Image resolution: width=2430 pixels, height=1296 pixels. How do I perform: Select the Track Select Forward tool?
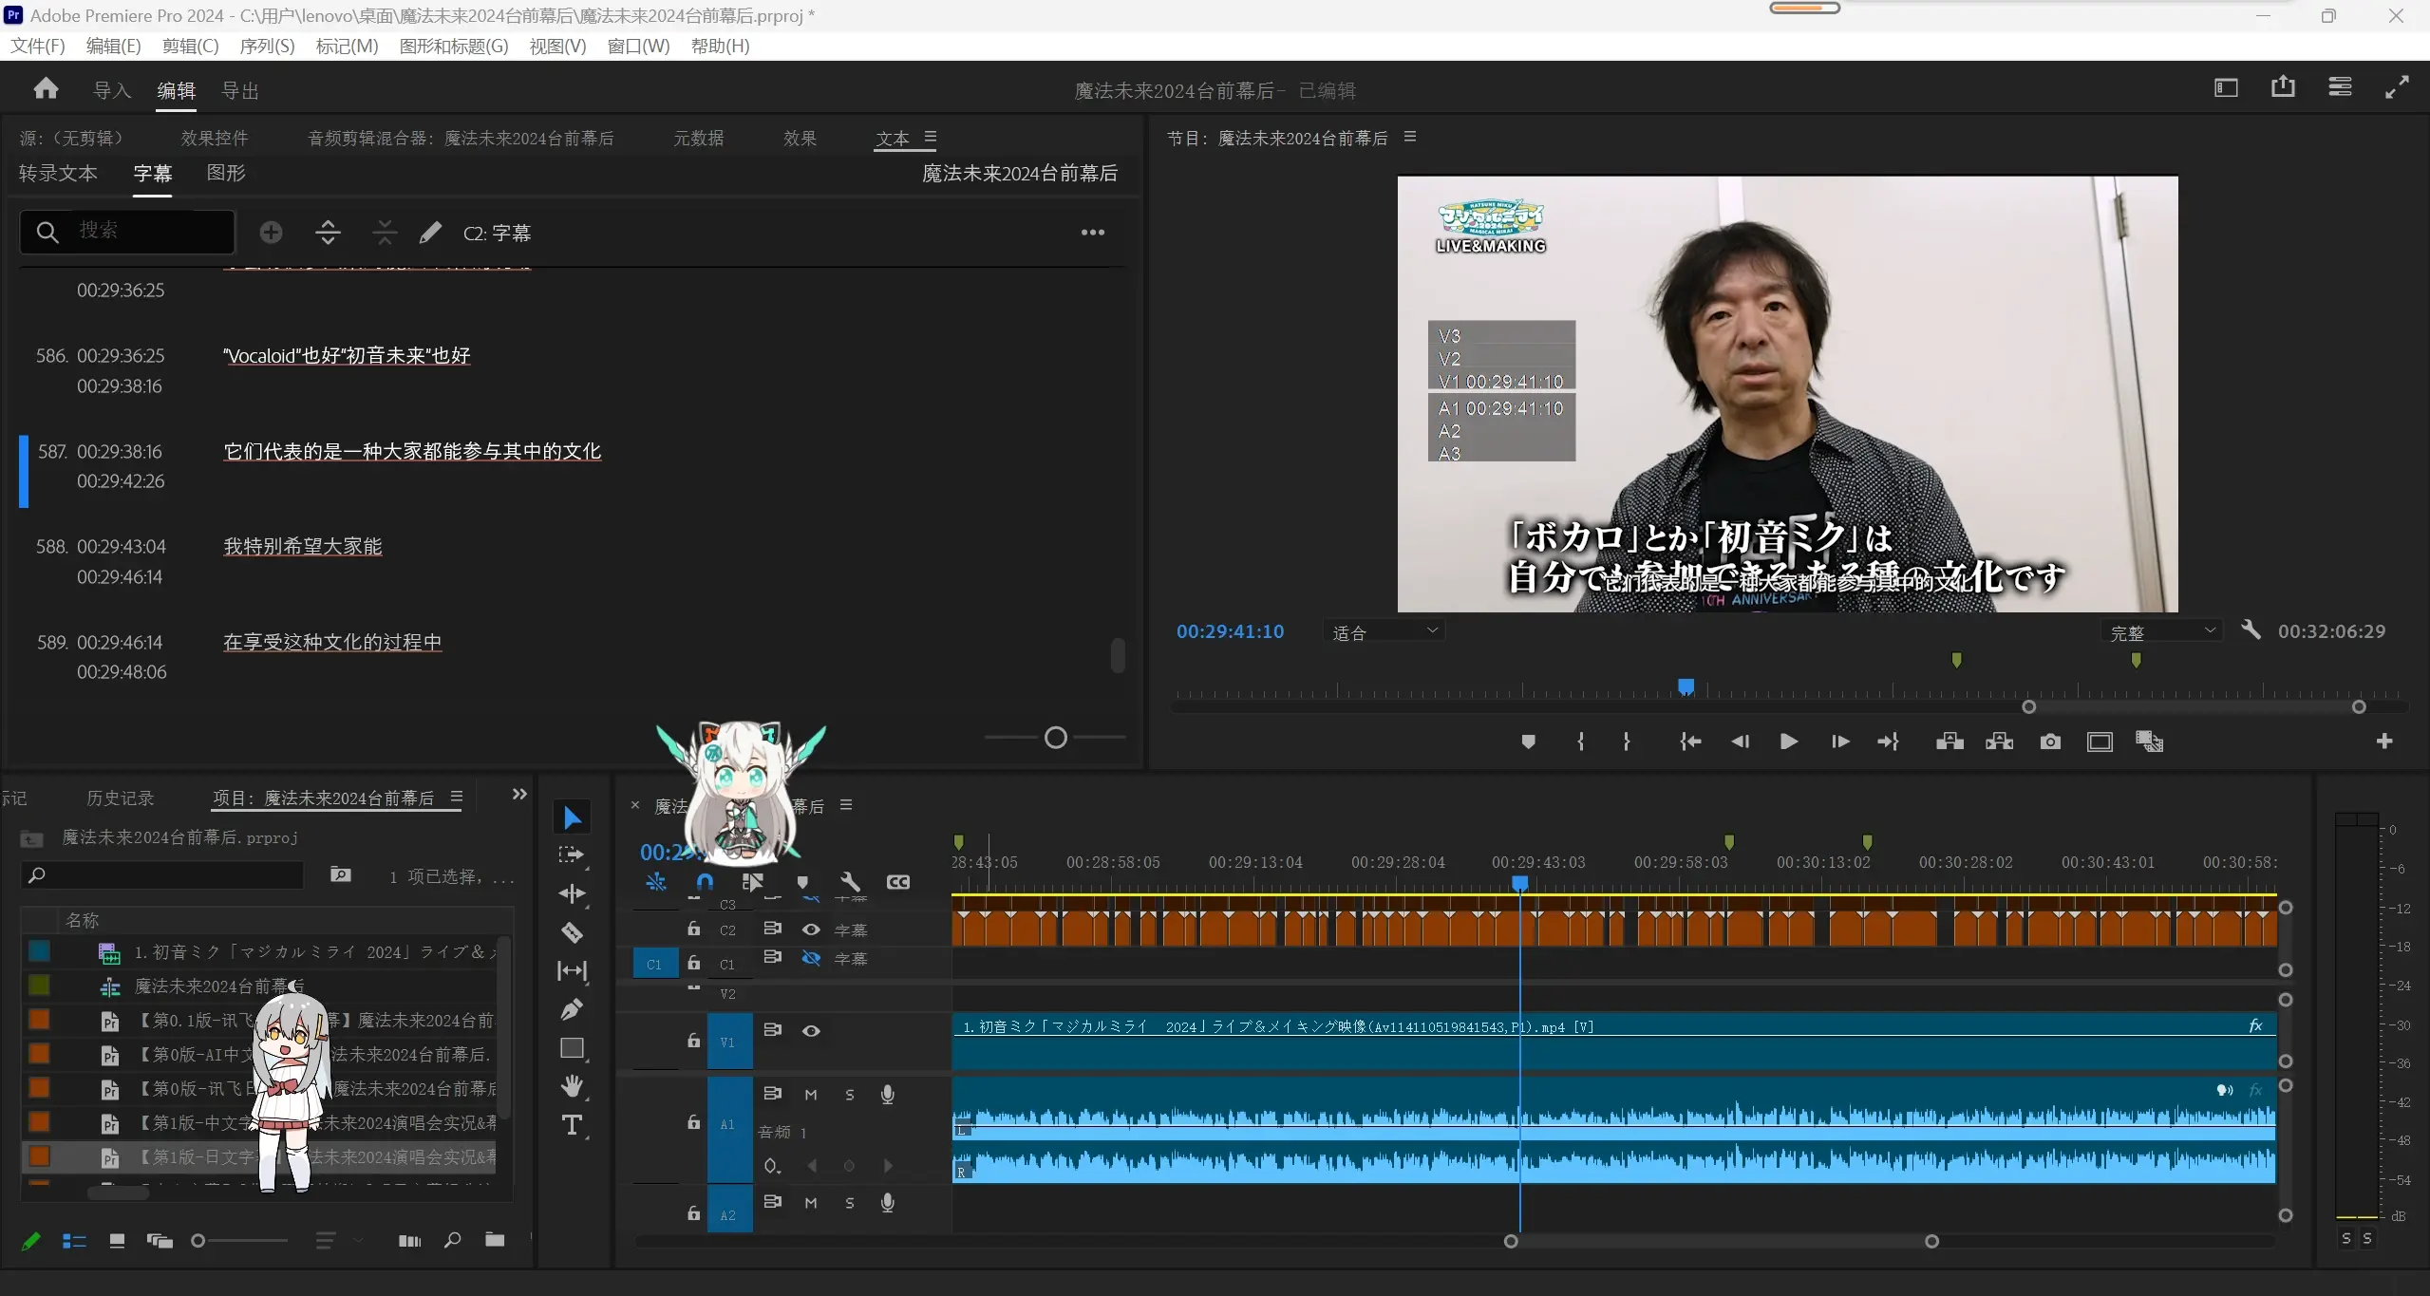pos(572,855)
